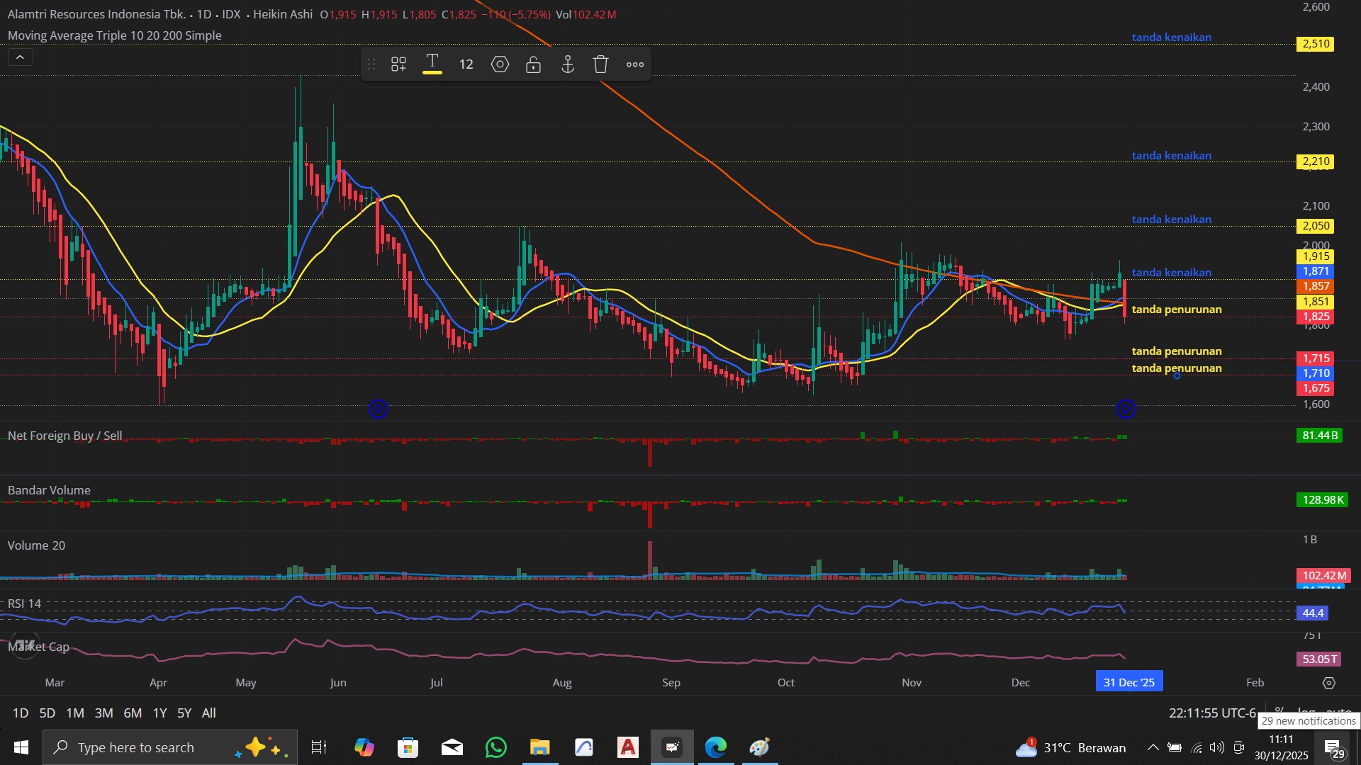Click the anchor icon in drawing toolbar
1361x765 pixels.
[x=567, y=64]
